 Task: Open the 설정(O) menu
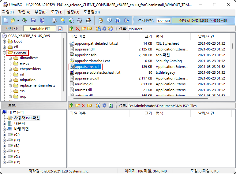click(73, 12)
